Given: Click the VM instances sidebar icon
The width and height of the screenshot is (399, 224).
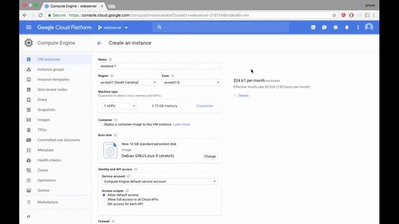Looking at the screenshot, I should tap(29, 59).
